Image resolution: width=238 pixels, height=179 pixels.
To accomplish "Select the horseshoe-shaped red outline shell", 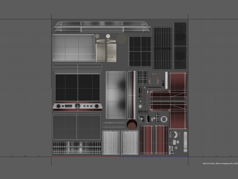I will 154,79.
